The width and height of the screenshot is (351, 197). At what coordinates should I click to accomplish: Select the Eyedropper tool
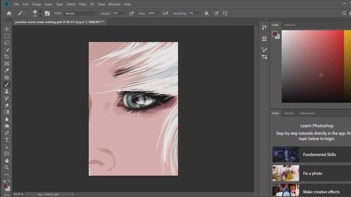(x=7, y=71)
